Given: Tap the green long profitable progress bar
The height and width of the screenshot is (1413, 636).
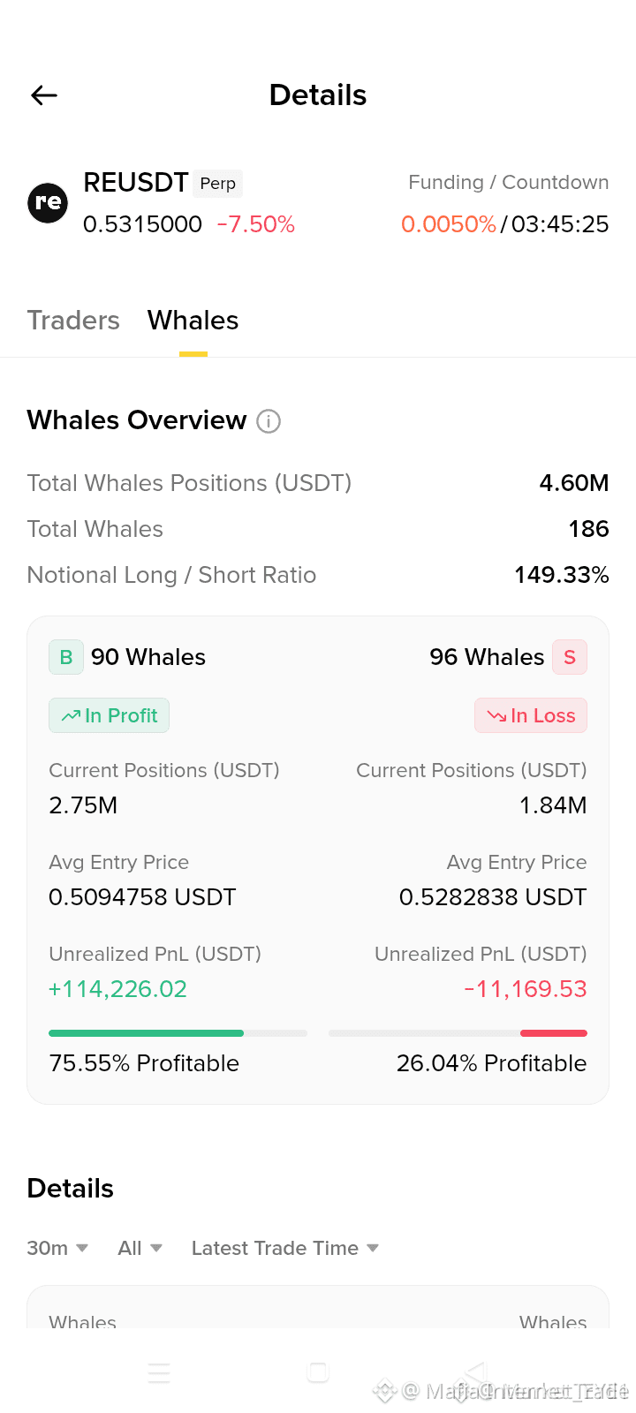Looking at the screenshot, I should [178, 1032].
